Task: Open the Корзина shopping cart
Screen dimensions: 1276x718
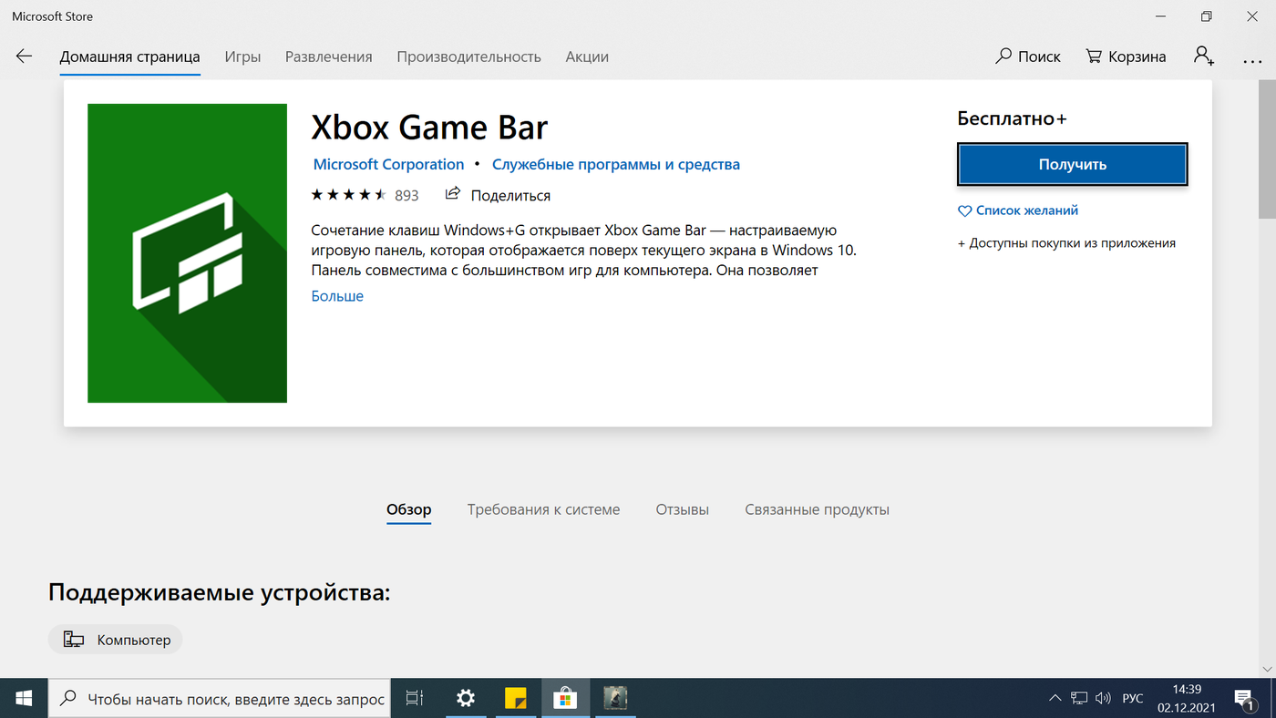Action: coord(1126,56)
